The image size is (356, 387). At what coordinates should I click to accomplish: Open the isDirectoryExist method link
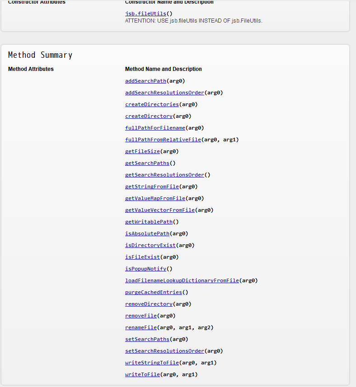coord(150,245)
